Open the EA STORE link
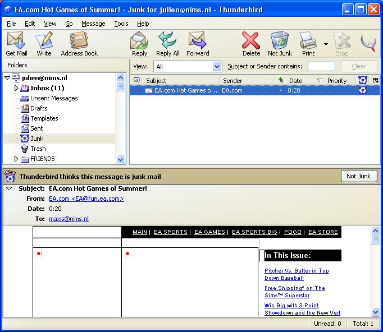 point(323,232)
